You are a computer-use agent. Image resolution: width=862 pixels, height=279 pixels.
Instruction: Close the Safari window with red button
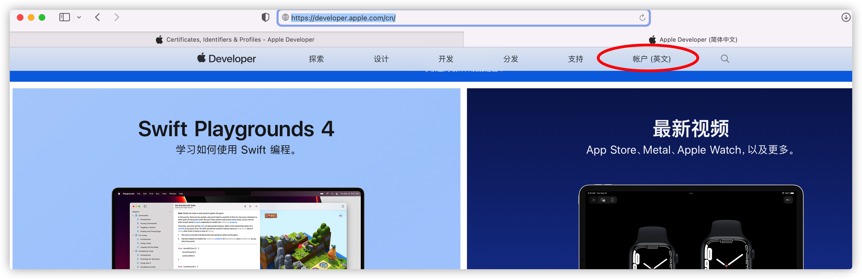(x=20, y=17)
